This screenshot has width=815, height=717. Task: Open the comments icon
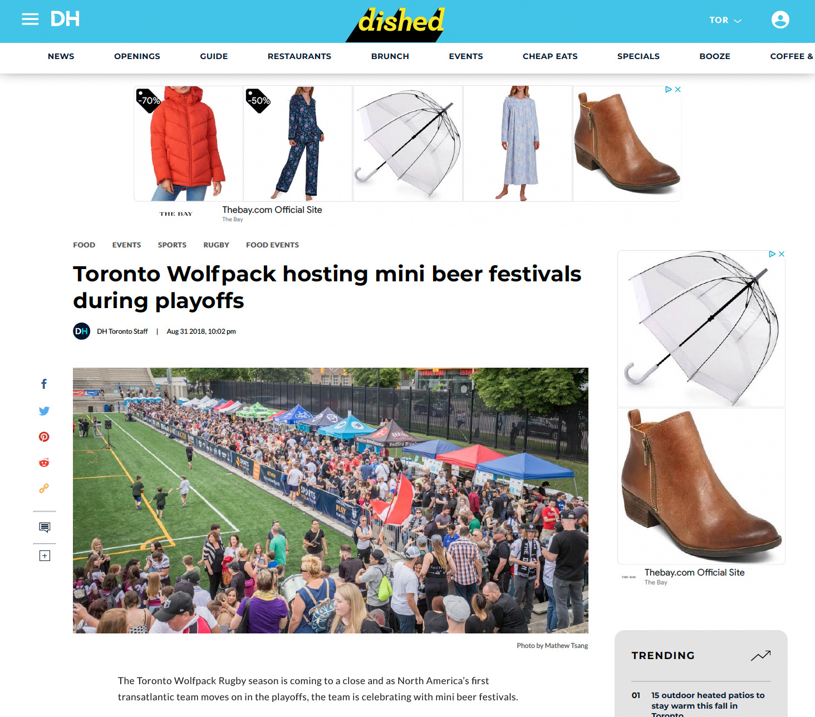45,527
